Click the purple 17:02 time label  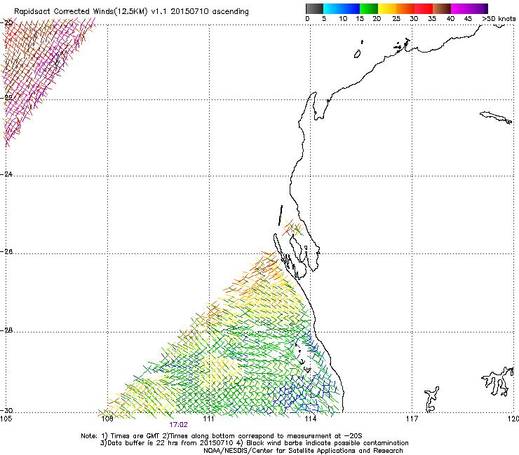pyautogui.click(x=178, y=425)
